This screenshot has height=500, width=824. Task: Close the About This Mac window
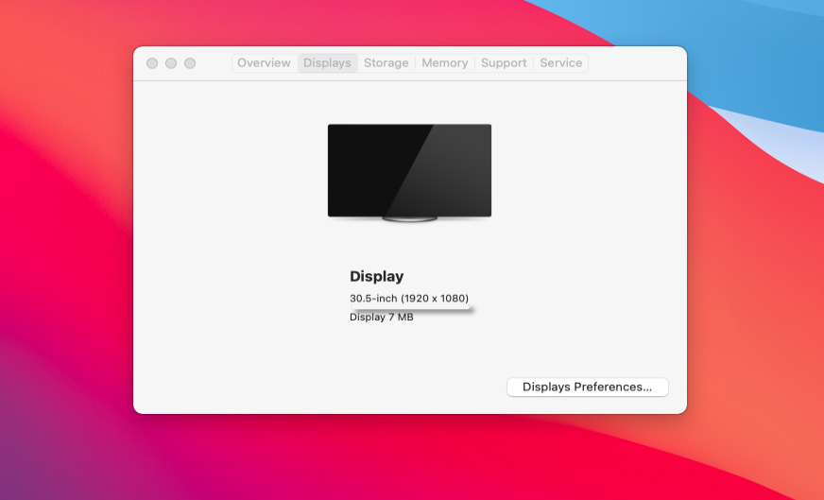point(152,63)
